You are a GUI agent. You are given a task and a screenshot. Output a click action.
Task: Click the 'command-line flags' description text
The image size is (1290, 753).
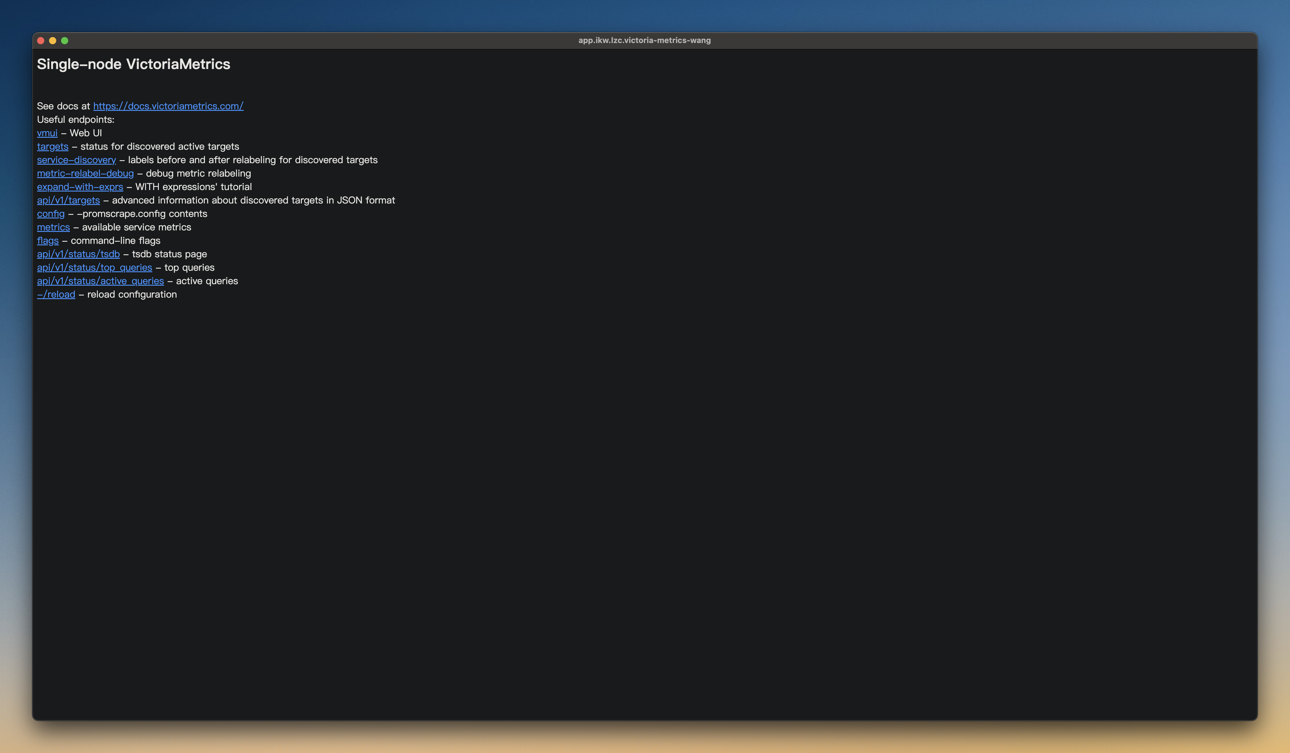(x=116, y=240)
